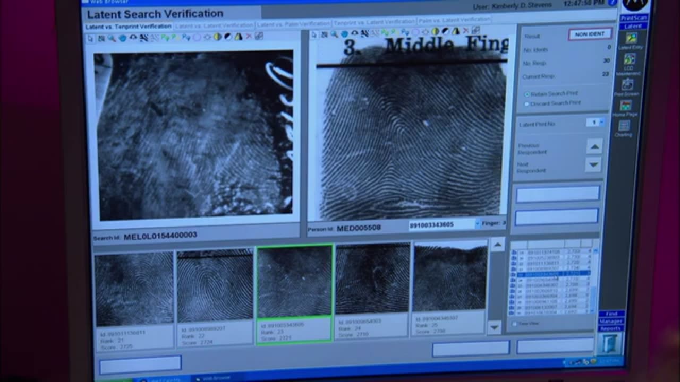Screen dimensions: 680x382
Task: Select the Rank 22 fingerprint thumbnail
Action: [215, 298]
